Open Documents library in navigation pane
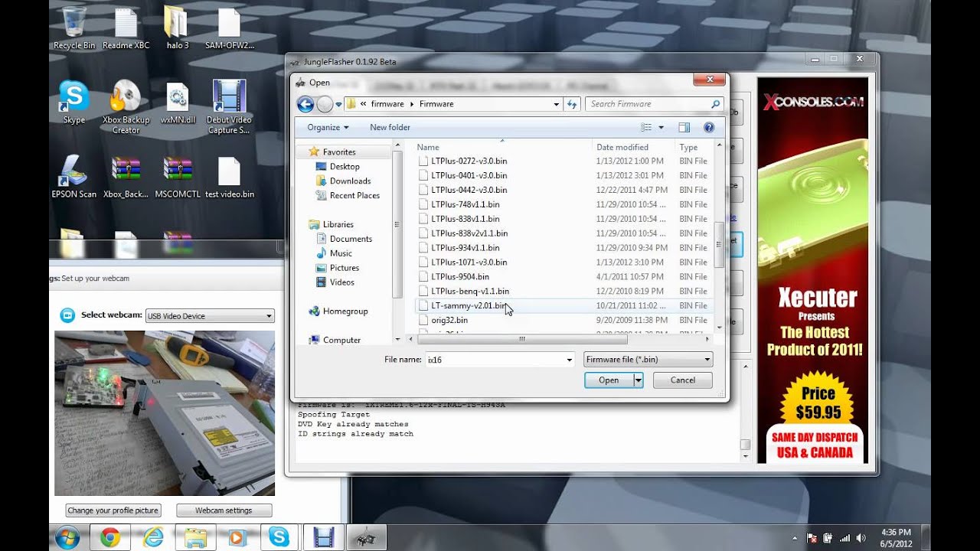This screenshot has height=551, width=980. 351,240
